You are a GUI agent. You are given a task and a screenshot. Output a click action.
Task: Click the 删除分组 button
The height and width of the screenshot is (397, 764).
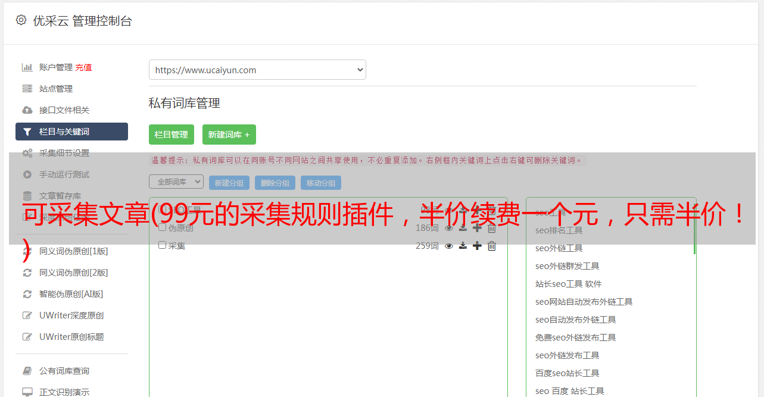pos(275,183)
